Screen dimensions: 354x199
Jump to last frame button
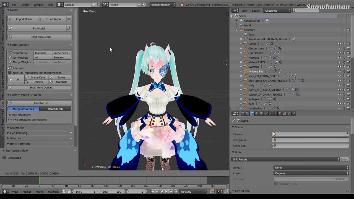[176, 192]
